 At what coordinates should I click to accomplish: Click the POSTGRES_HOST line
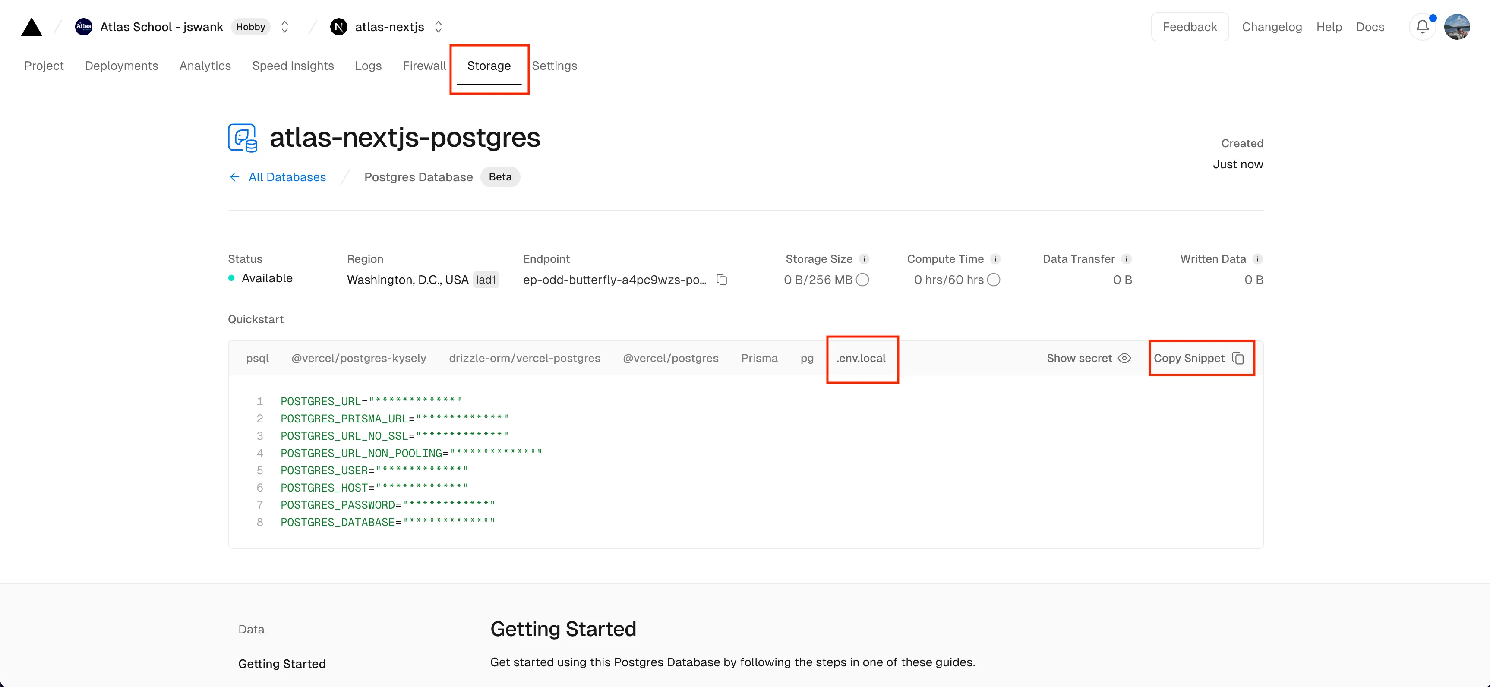374,488
